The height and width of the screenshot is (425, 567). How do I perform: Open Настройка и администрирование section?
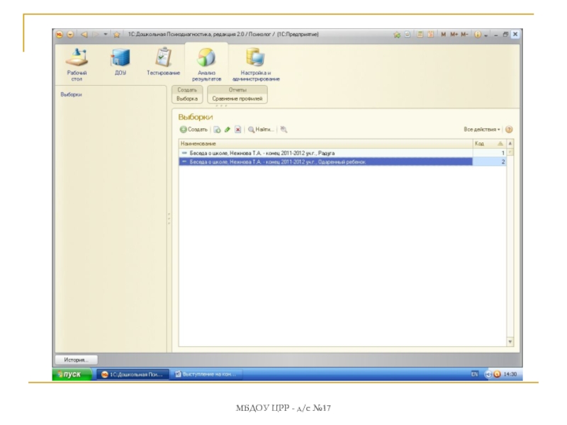point(256,64)
